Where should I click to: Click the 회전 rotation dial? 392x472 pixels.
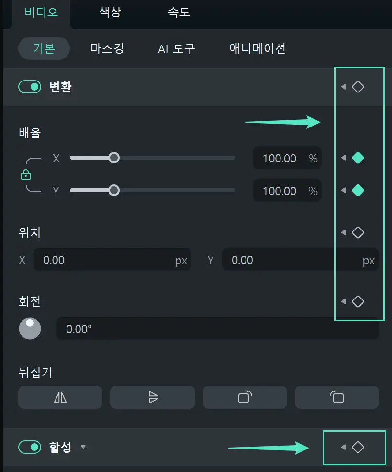[x=30, y=328]
